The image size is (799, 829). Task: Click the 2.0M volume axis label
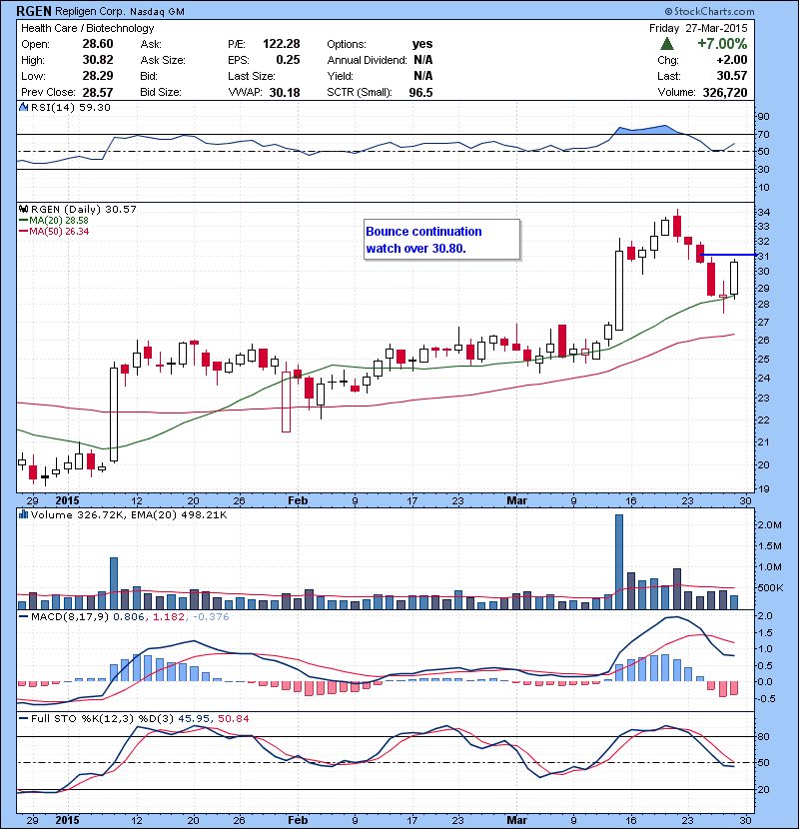click(769, 525)
